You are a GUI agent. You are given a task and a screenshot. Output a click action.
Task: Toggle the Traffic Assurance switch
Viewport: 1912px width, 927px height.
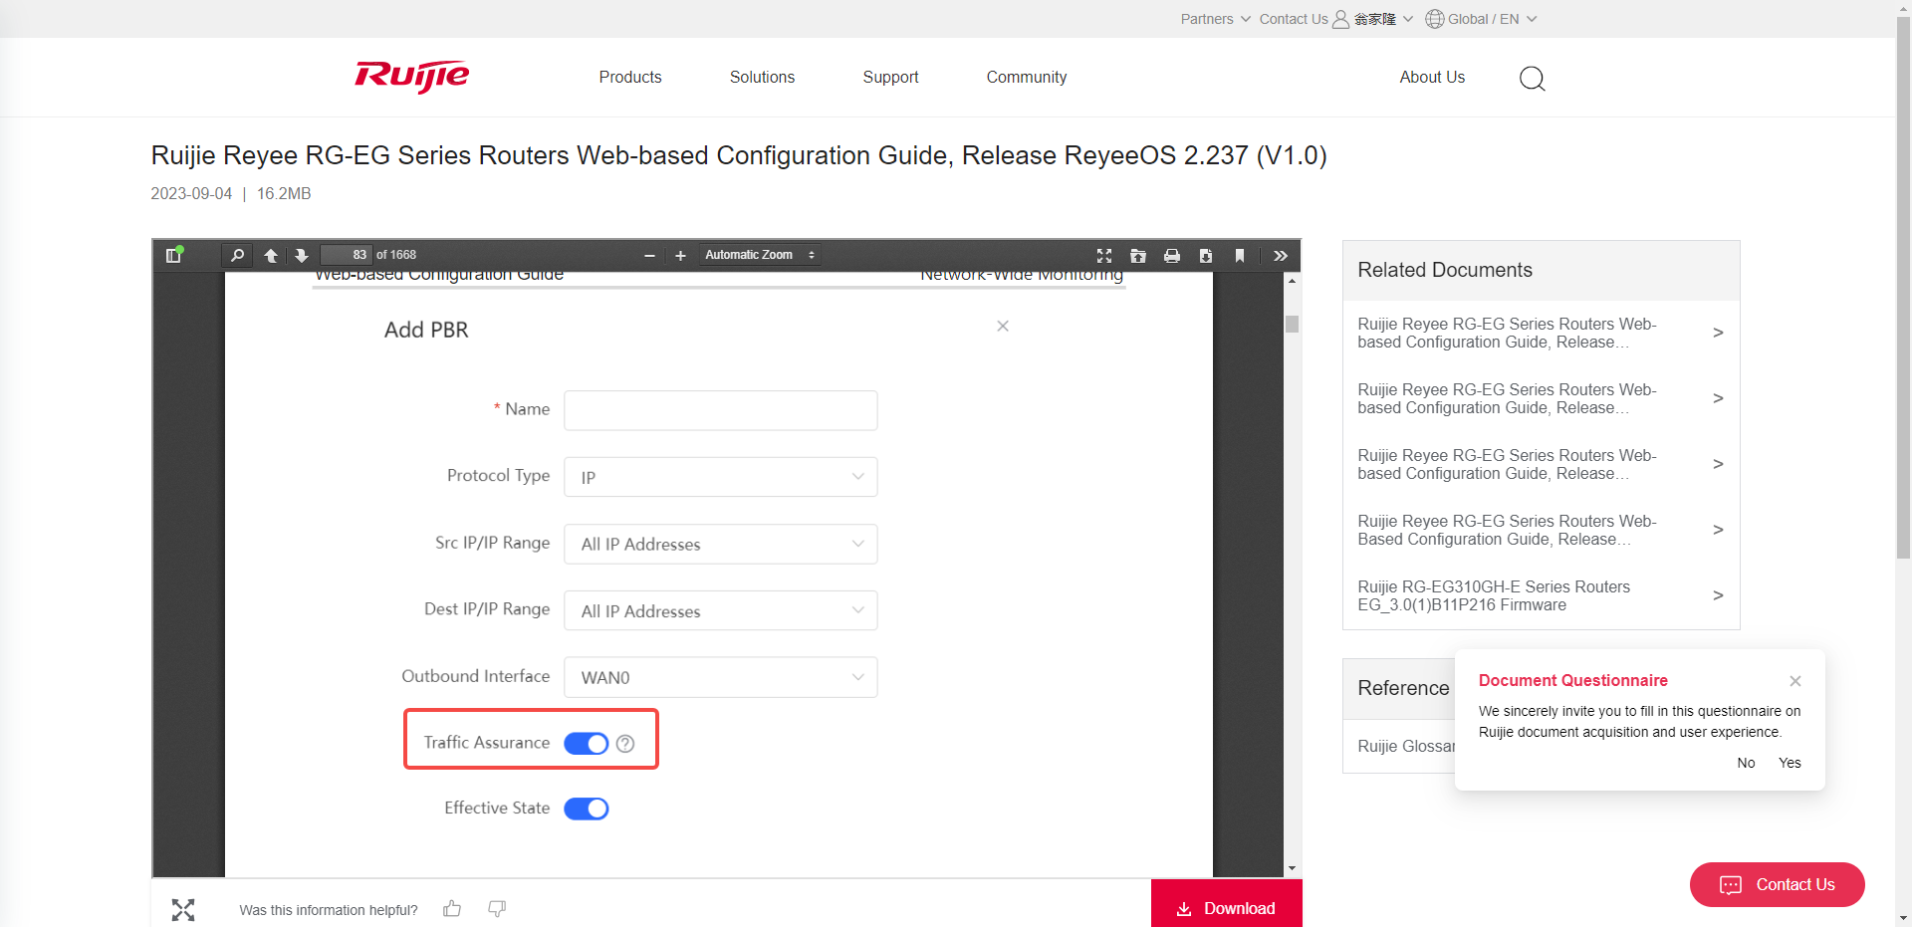click(587, 744)
